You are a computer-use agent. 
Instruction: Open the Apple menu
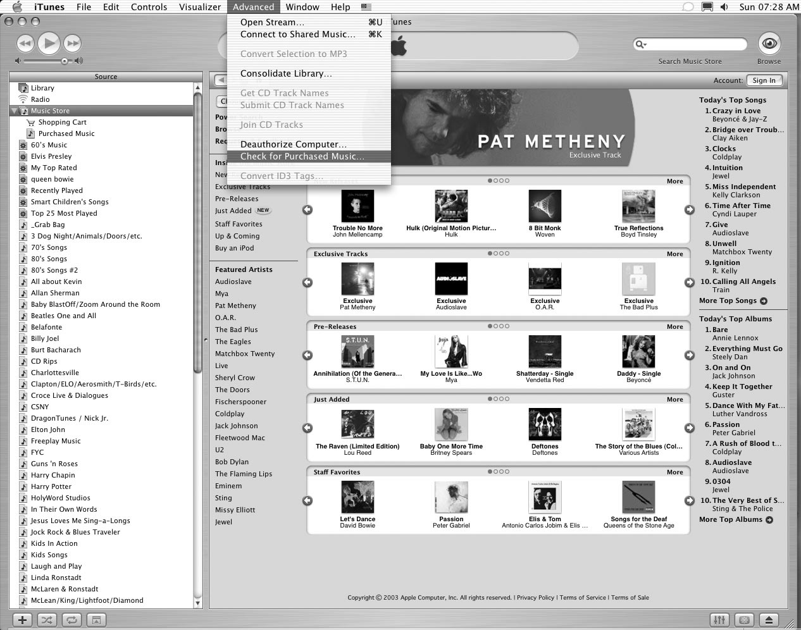click(x=17, y=7)
